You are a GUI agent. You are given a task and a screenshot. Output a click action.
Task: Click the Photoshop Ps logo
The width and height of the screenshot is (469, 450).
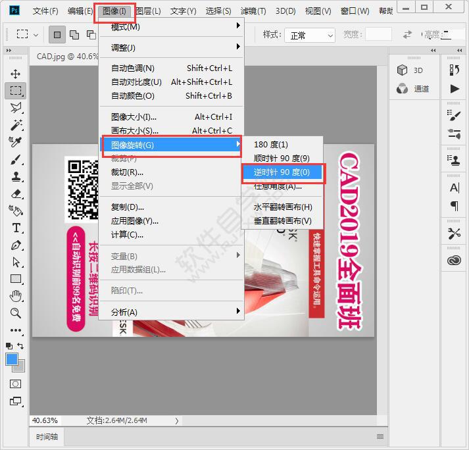click(x=14, y=10)
